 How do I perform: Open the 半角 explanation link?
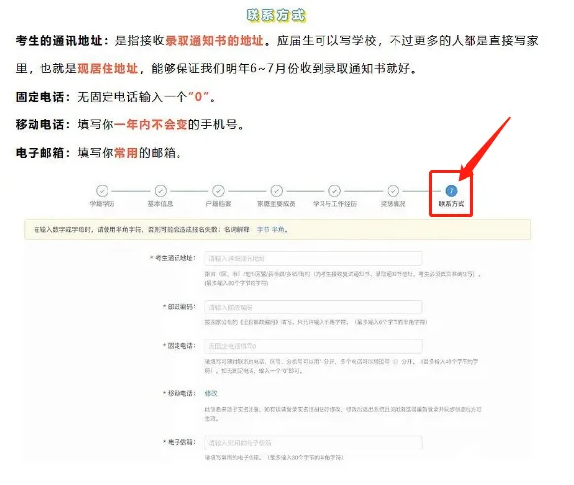[278, 230]
